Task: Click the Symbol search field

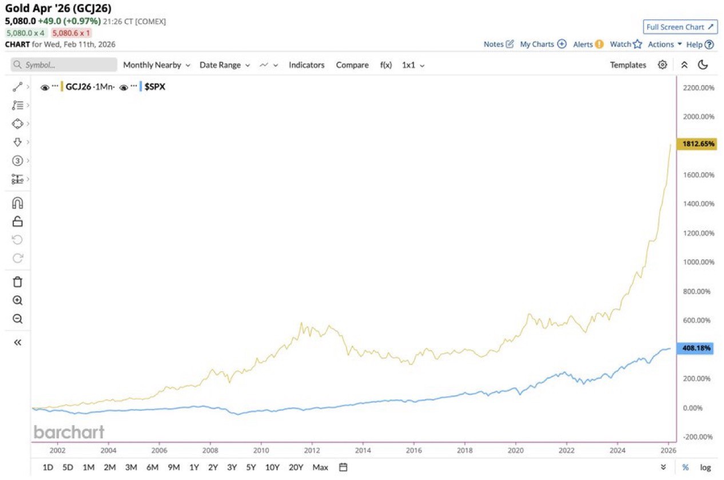Action: coord(64,65)
